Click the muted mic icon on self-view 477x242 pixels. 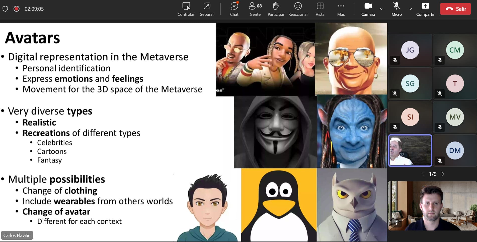click(396, 222)
